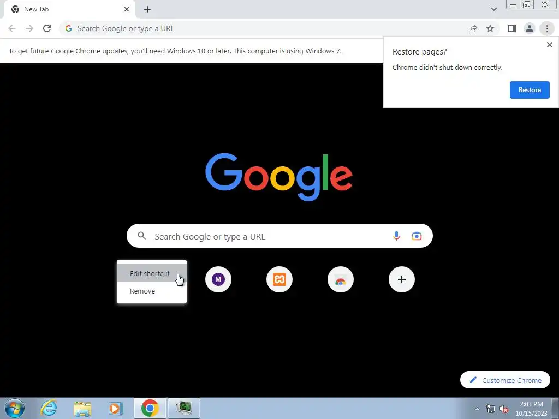Switch to Chrome taskbar button

(150, 408)
